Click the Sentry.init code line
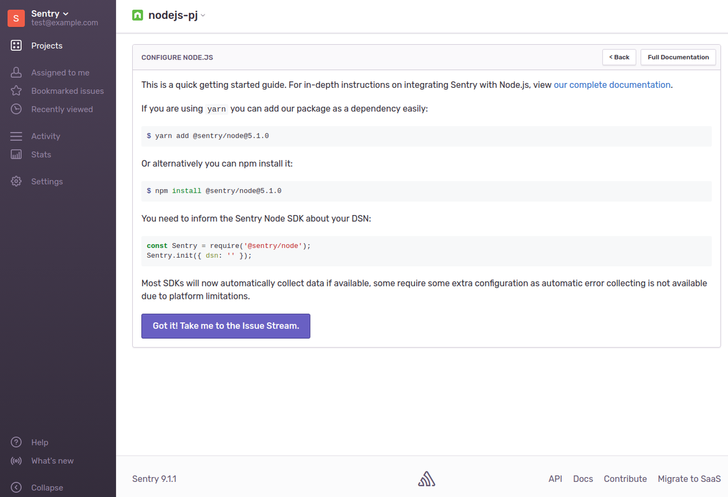Image resolution: width=728 pixels, height=497 pixels. 199,256
